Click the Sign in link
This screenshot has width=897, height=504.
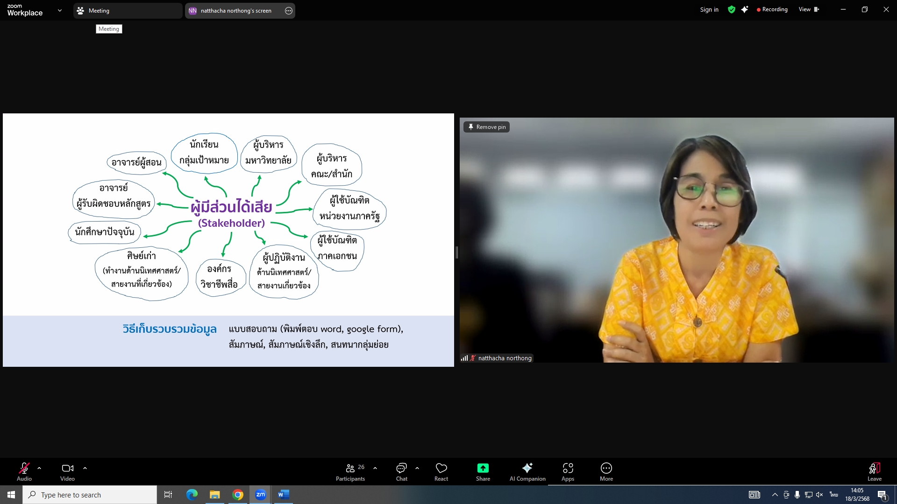(709, 10)
